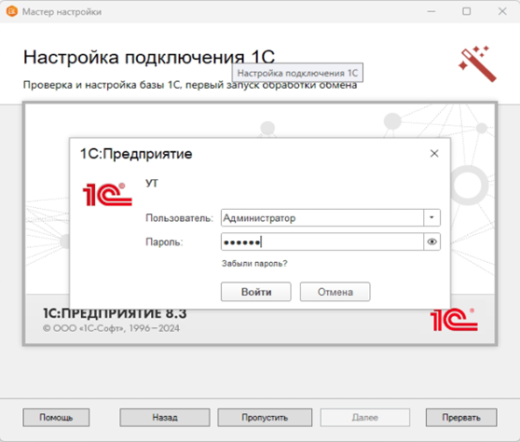Click the 1С logo in the login dialog
520x442 pixels.
coord(107,195)
